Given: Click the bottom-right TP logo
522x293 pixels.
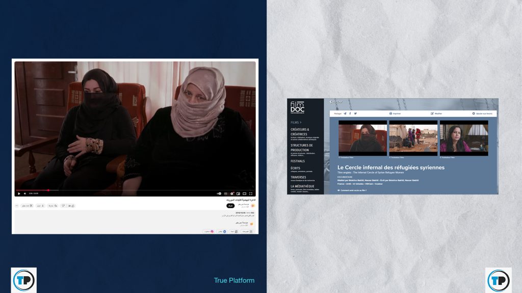Looking at the screenshot, I should [499, 280].
